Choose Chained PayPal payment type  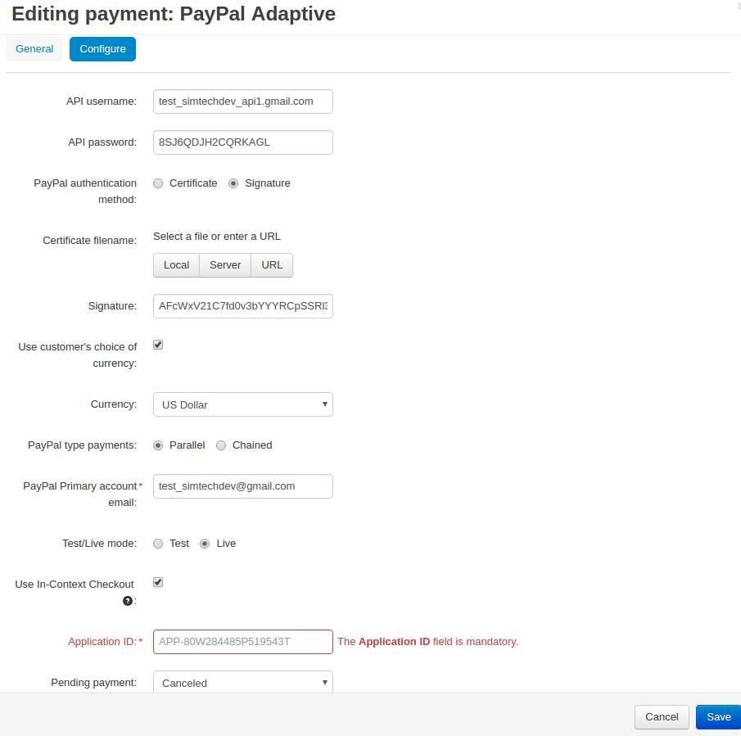coord(221,445)
